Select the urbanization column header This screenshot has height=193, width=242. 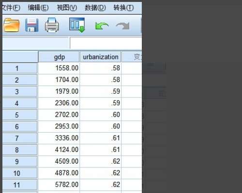[x=101, y=57]
